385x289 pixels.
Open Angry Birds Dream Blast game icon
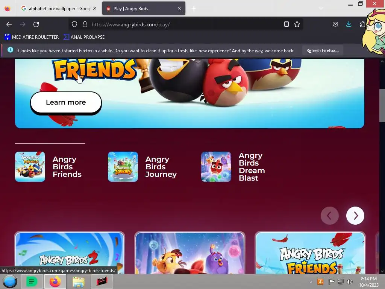click(x=216, y=167)
